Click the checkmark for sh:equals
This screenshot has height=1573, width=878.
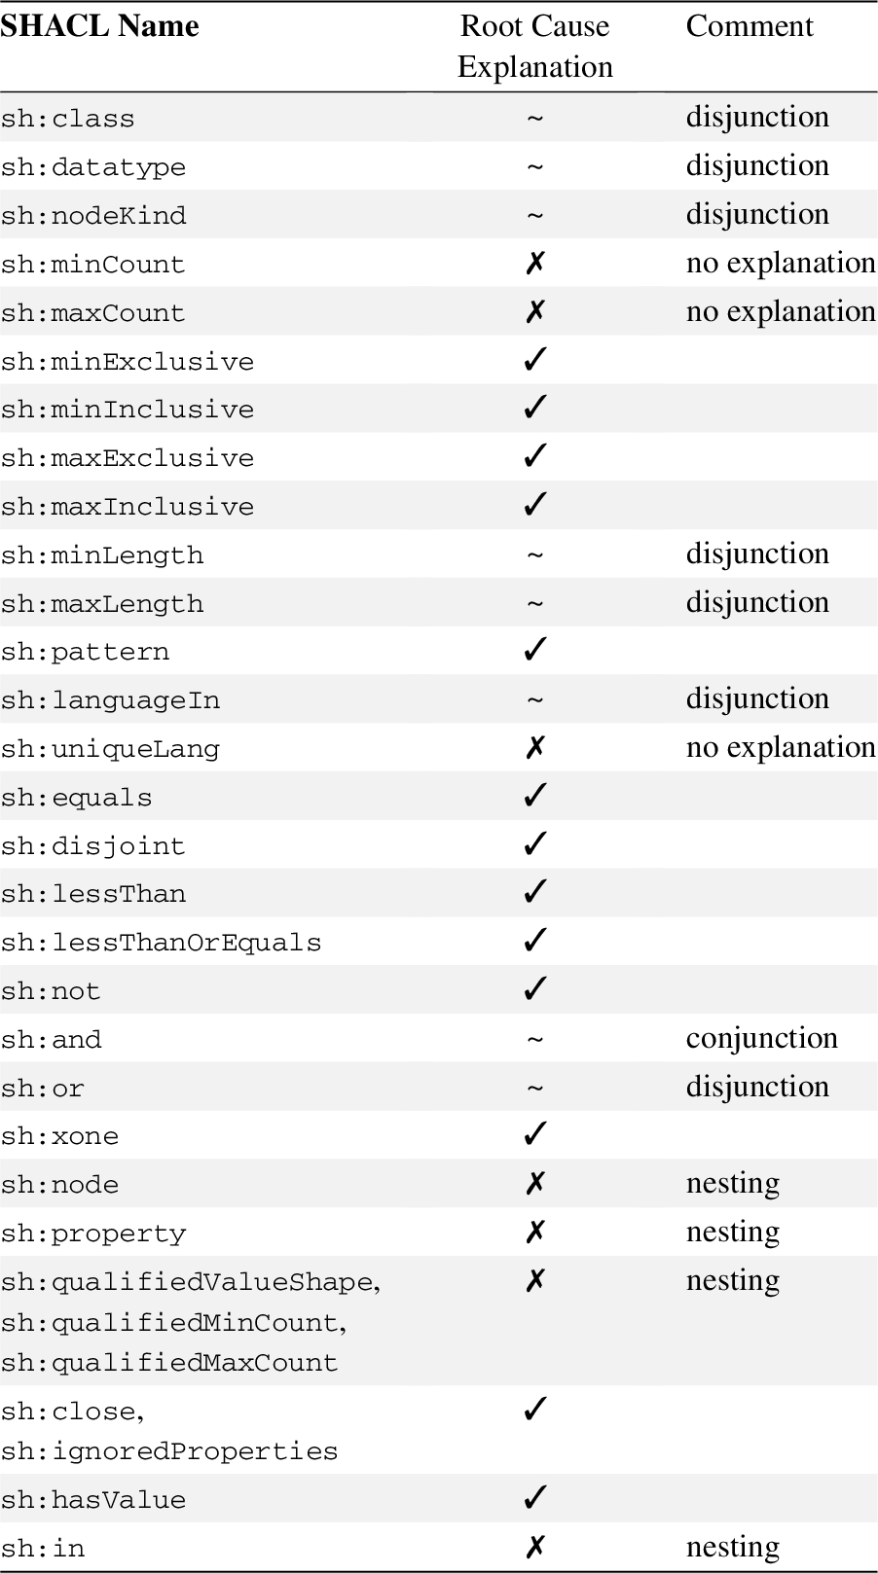534,796
